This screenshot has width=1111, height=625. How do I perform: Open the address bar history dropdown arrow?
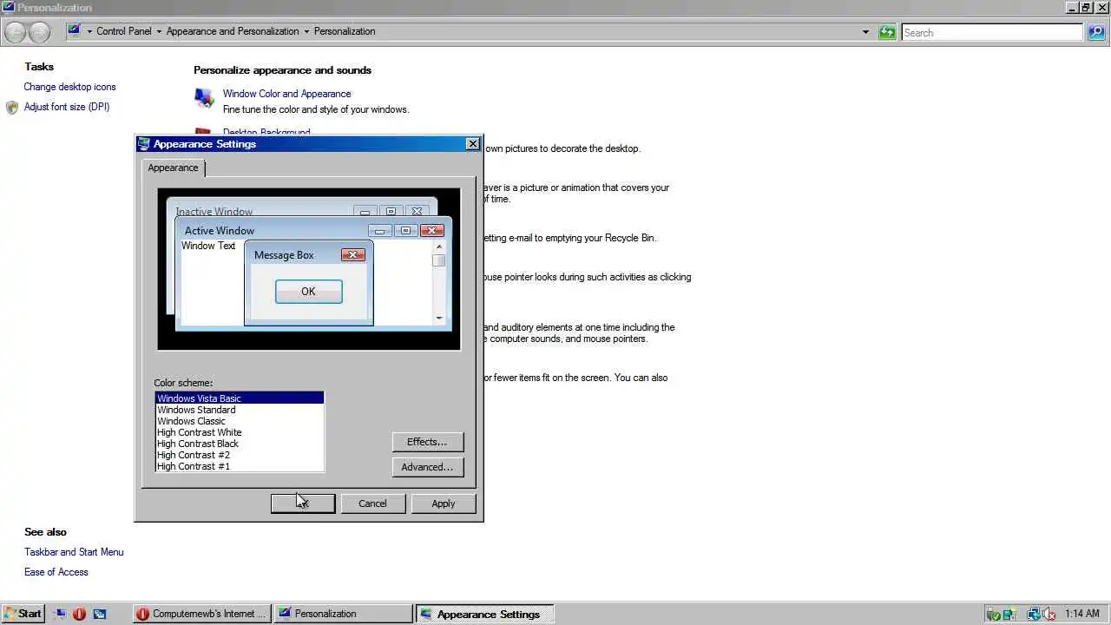865,32
